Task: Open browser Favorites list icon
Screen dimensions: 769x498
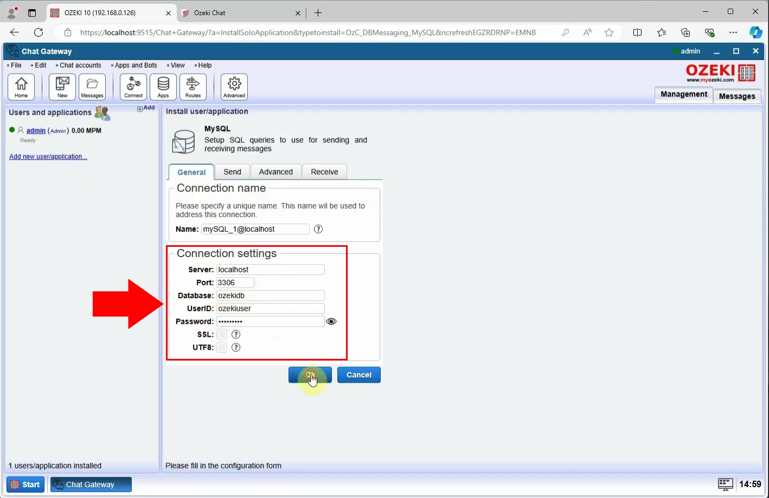Action: 662,32
